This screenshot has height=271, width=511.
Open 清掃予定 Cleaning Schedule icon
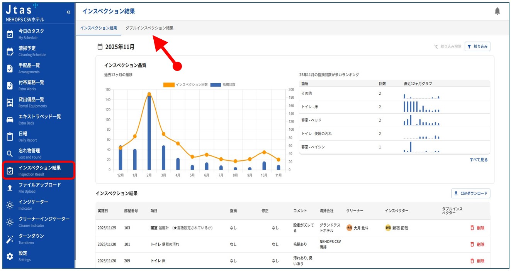pyautogui.click(x=10, y=52)
